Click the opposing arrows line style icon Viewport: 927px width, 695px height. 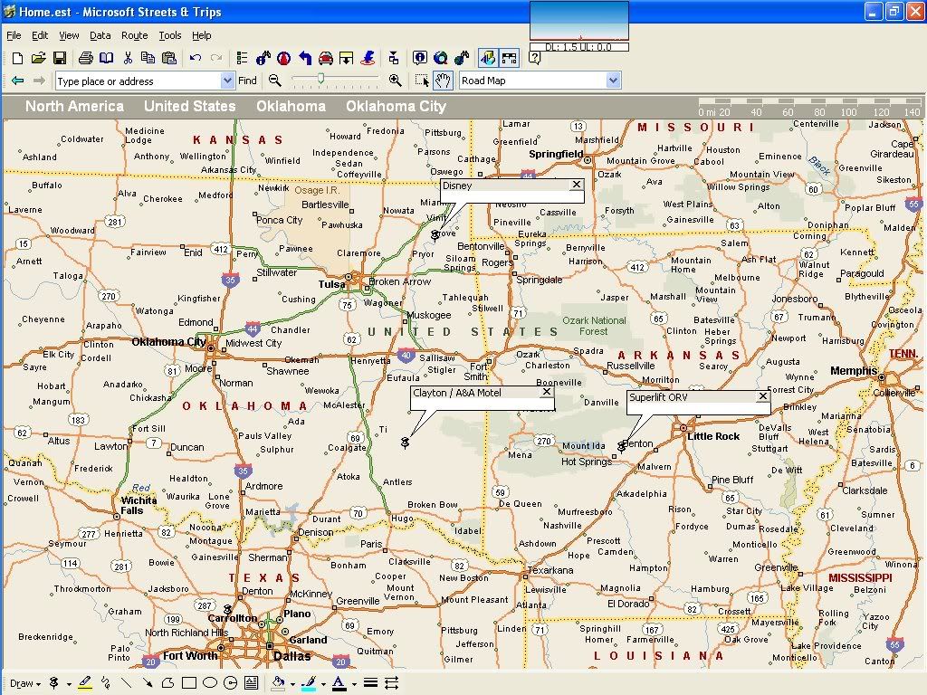tap(391, 683)
